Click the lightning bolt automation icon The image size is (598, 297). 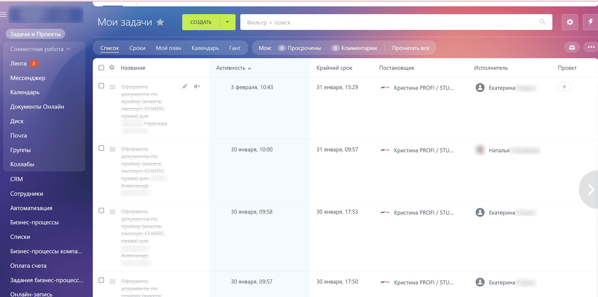[x=591, y=22]
